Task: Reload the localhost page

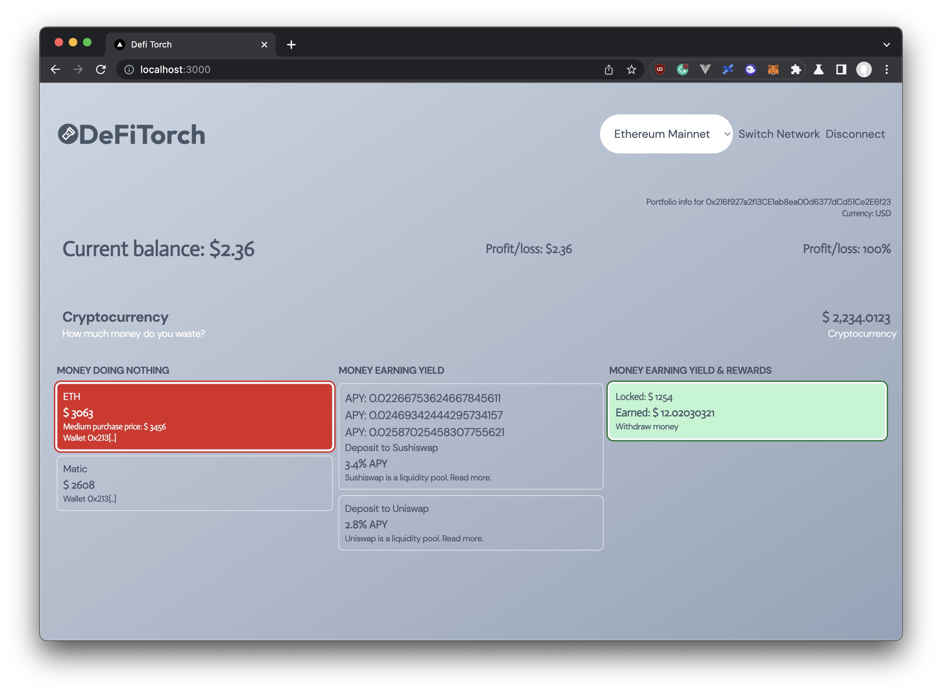Action: coord(101,69)
